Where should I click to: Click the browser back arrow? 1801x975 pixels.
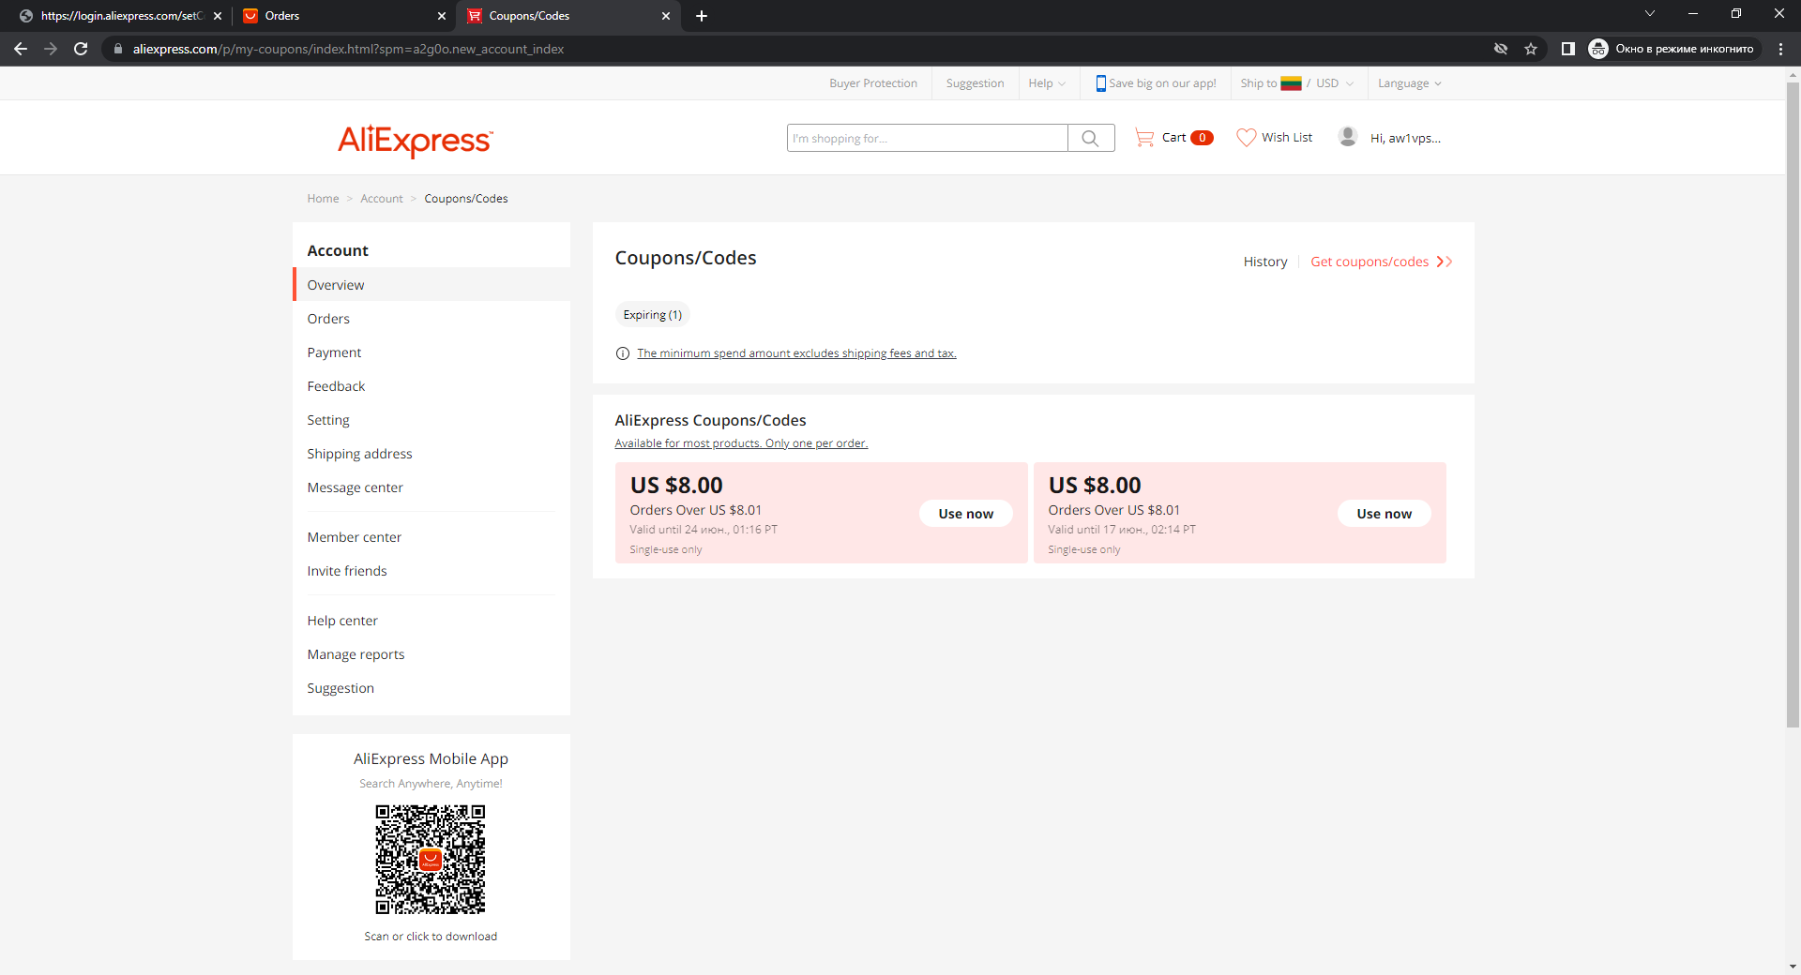pos(21,49)
